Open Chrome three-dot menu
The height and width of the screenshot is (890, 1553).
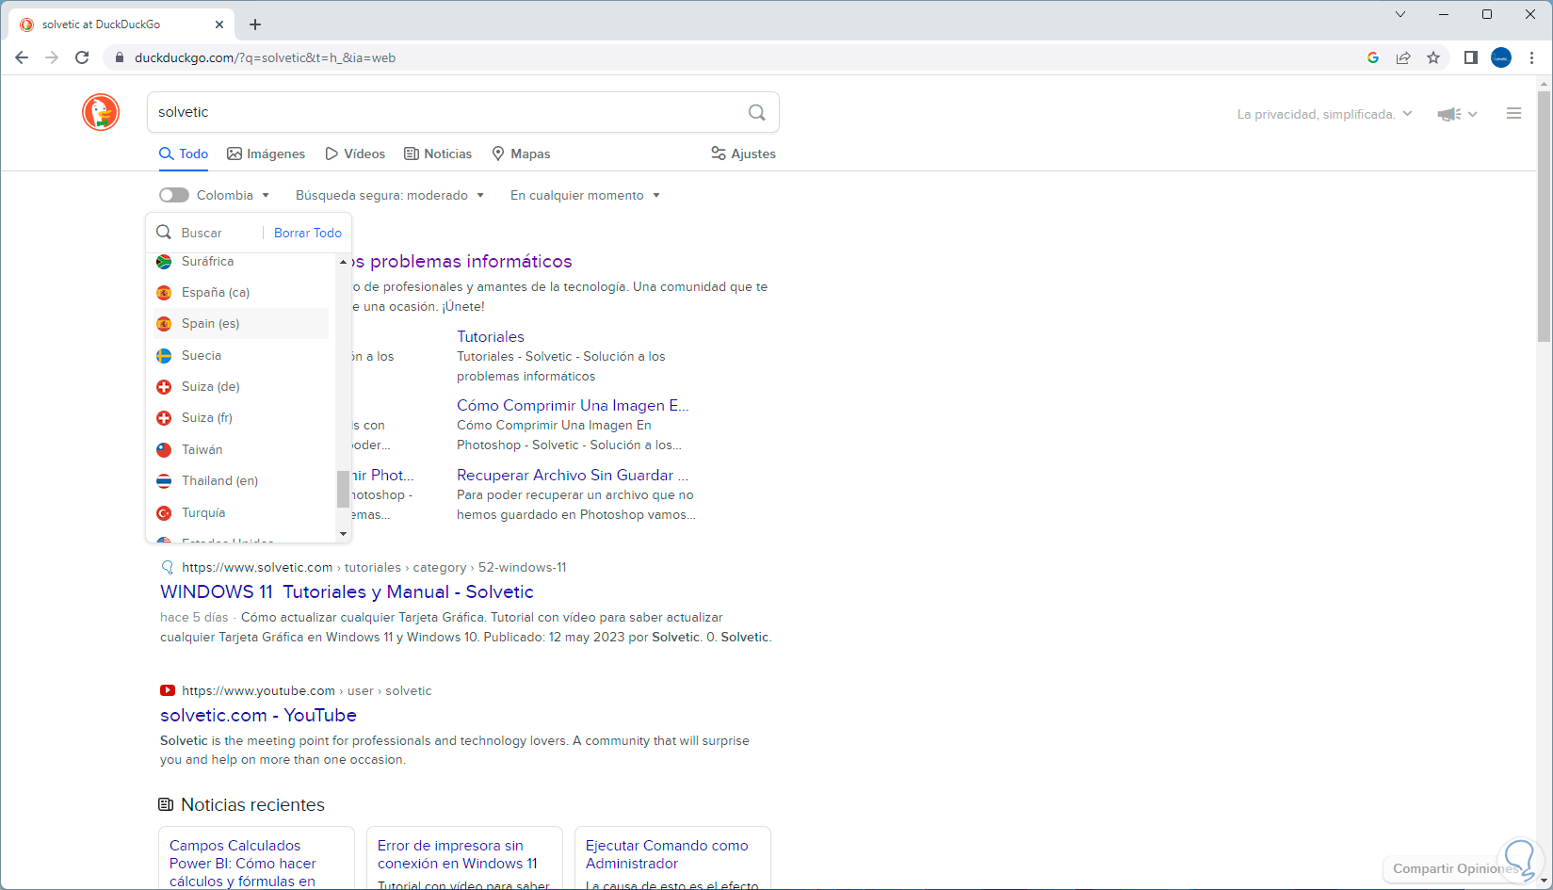point(1532,57)
